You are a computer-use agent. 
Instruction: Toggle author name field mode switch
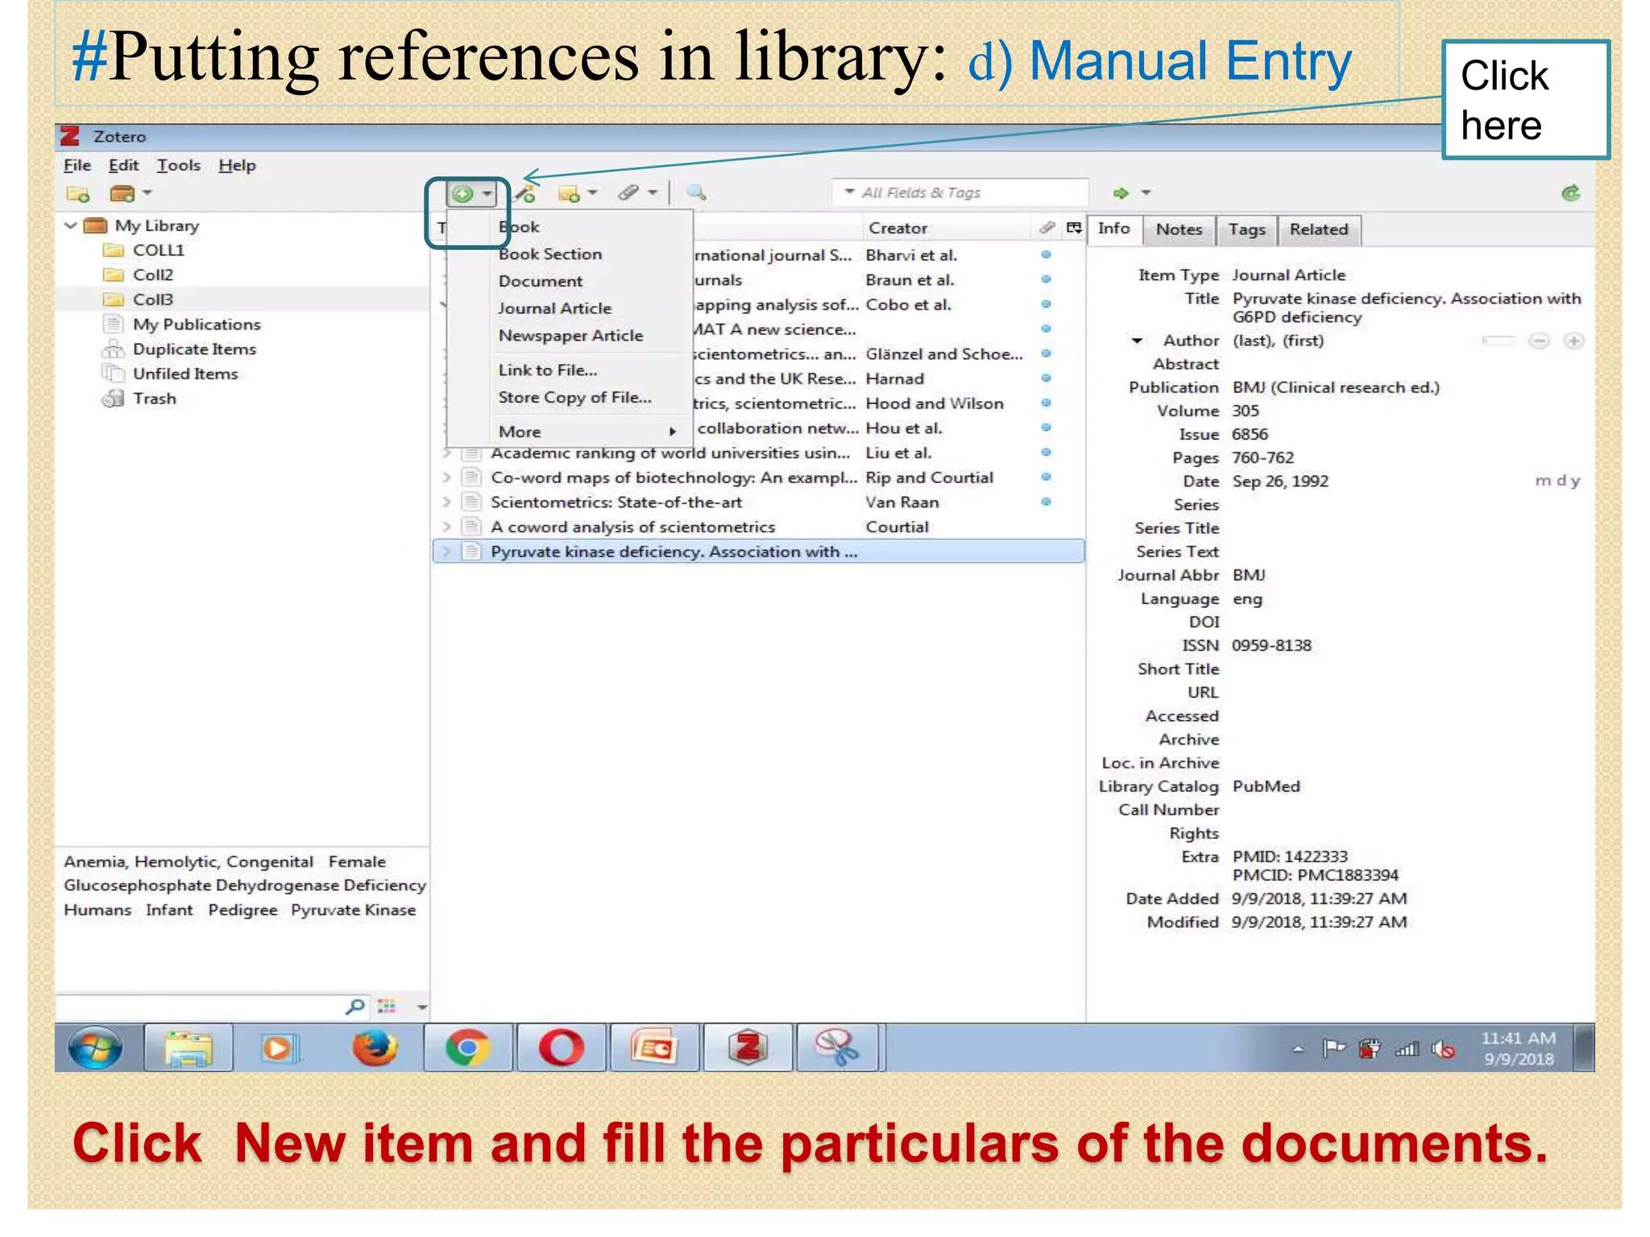pyautogui.click(x=1497, y=341)
